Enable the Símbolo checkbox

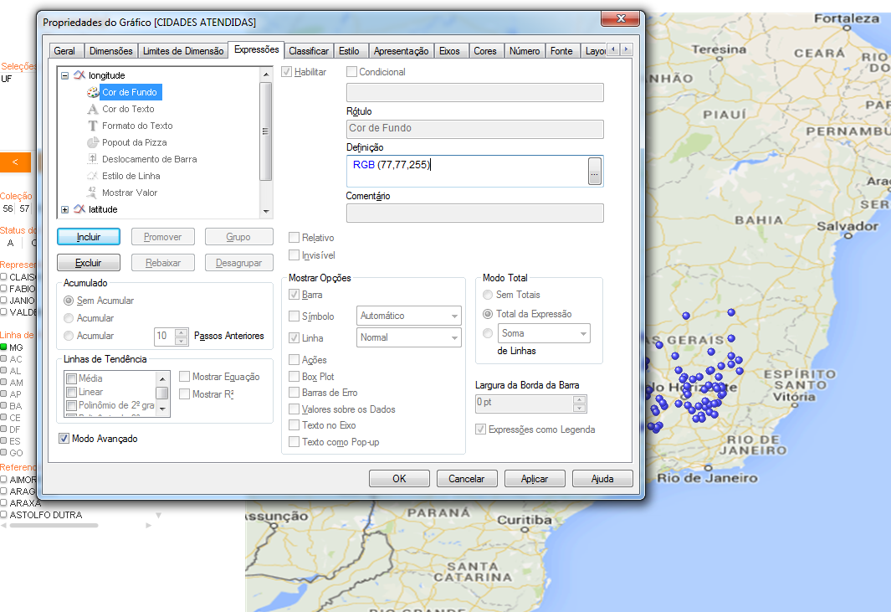[294, 316]
